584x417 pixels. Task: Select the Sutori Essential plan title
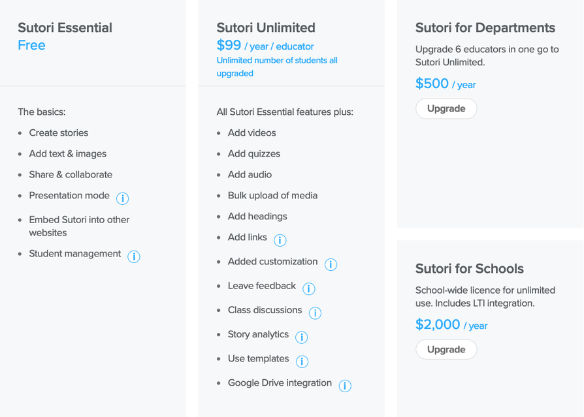click(x=65, y=27)
